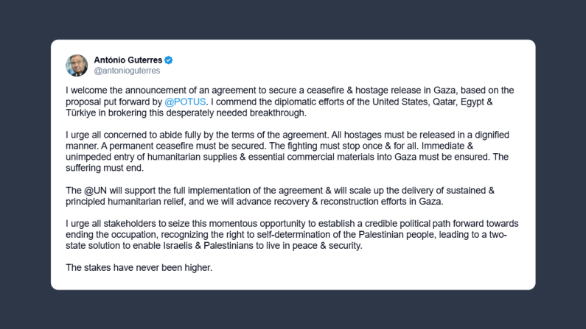Screen dimensions: 586x329
Task: Click "The stakes have never been higher."
Action: point(139,266)
